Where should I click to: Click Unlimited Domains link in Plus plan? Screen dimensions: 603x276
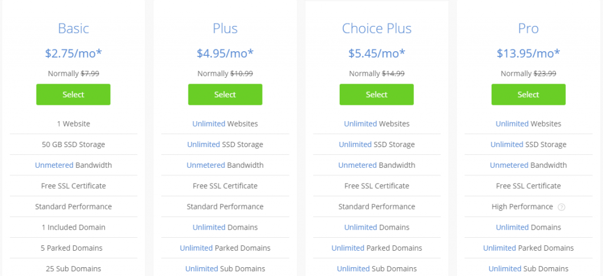[x=208, y=227]
